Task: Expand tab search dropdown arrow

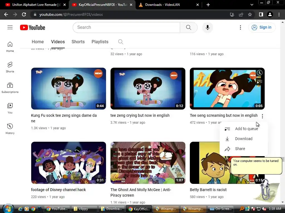Action: (x=252, y=5)
